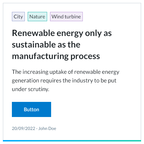Open the Wind turbine tag
Screen dimensions: 144x144
pyautogui.click(x=66, y=17)
